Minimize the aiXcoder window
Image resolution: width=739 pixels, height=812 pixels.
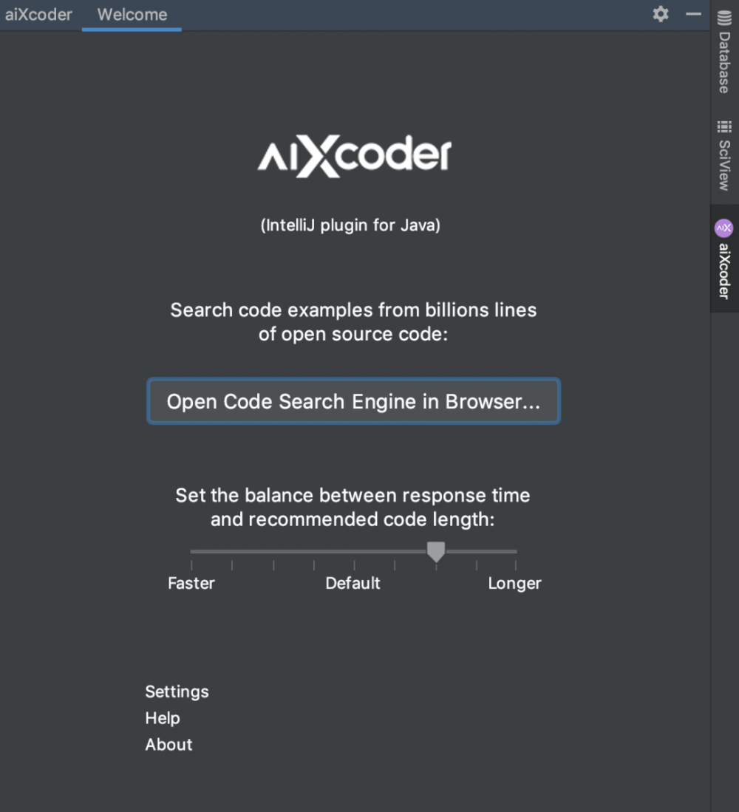tap(692, 14)
